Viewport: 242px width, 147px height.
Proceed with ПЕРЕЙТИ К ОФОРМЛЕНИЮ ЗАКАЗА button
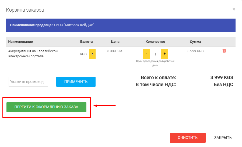[46, 107]
